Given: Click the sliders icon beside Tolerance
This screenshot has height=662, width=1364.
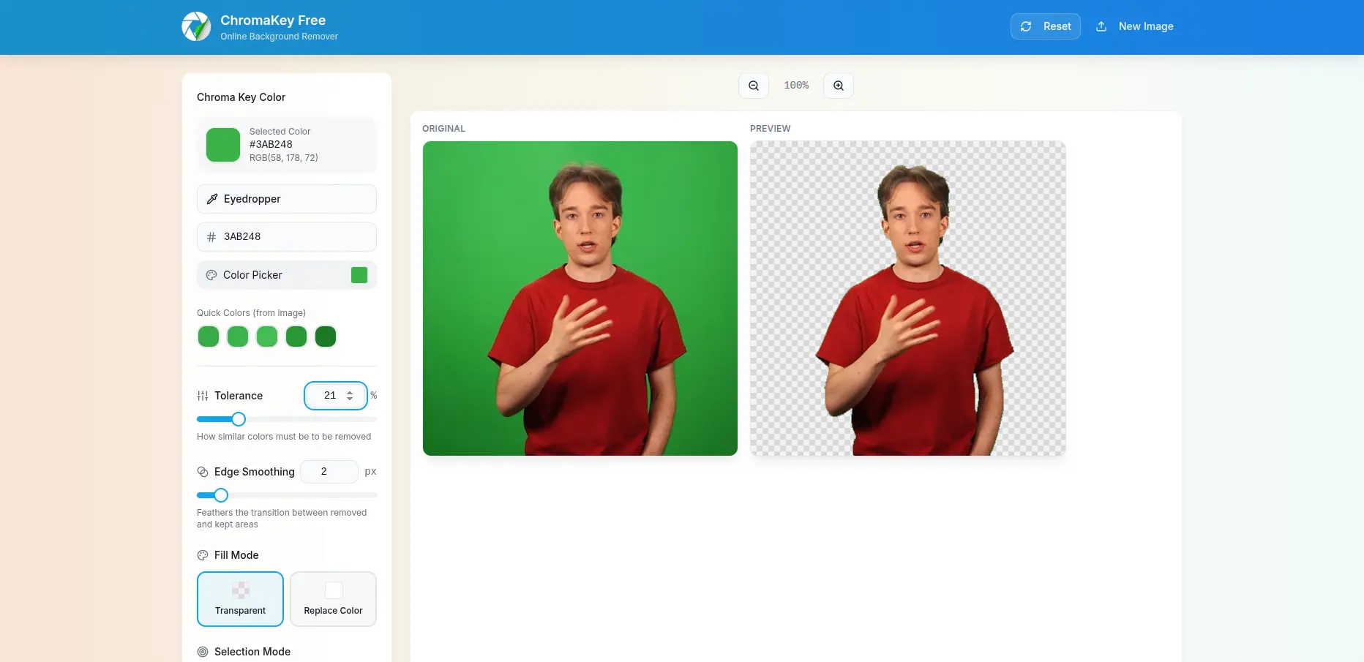Looking at the screenshot, I should click(202, 395).
